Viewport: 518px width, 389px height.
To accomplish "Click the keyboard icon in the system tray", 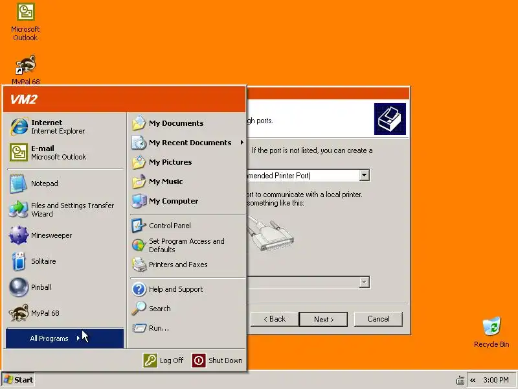I will click(460, 380).
